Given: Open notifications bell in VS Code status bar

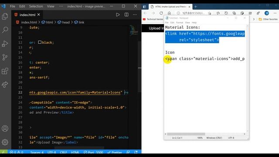Looking at the screenshot, I should pyautogui.click(x=136, y=152).
